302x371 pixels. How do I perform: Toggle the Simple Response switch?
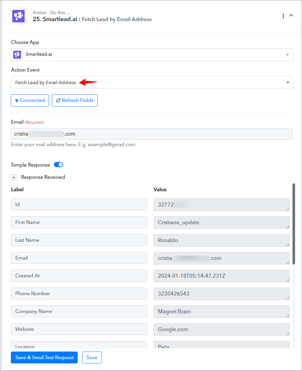[59, 165]
